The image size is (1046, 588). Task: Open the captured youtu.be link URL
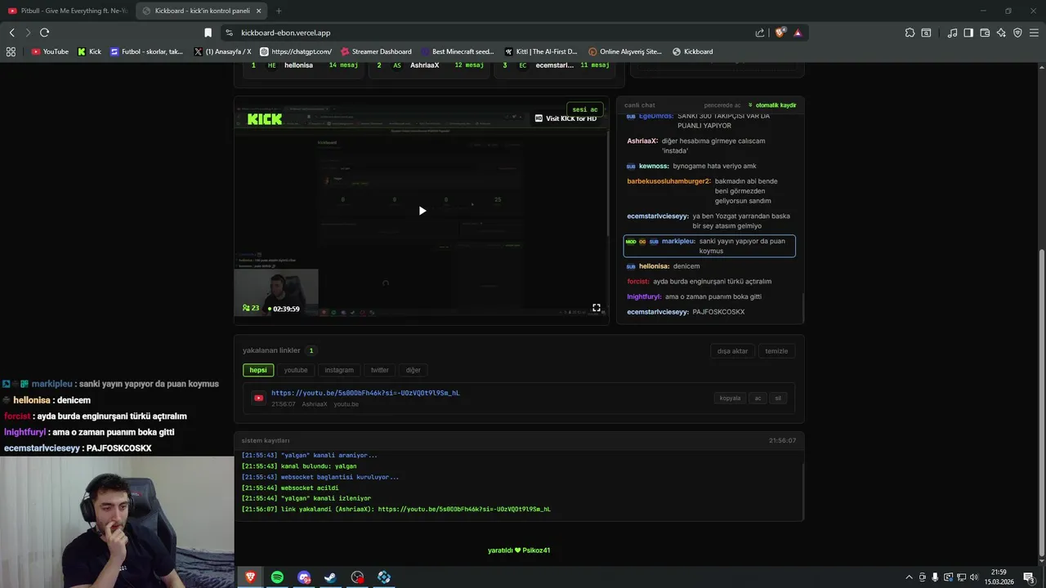365,393
